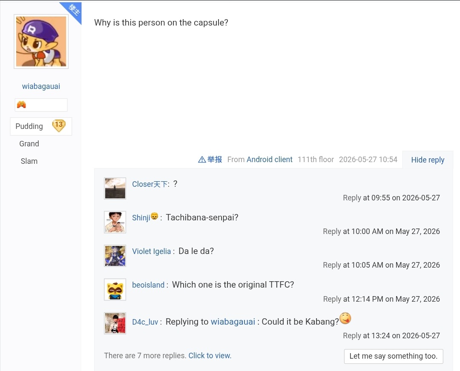Click the Pudding forum badge label
Screen dimensions: 460x371
[29, 126]
